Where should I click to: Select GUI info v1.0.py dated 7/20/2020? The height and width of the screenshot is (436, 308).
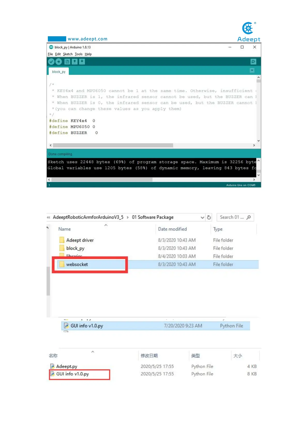click(156, 326)
